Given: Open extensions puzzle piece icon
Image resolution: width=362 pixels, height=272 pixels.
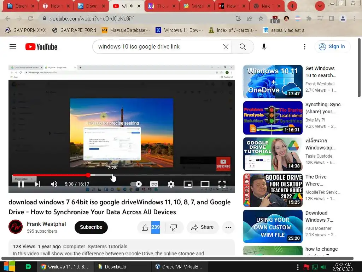Looking at the screenshot, I should (309, 18).
